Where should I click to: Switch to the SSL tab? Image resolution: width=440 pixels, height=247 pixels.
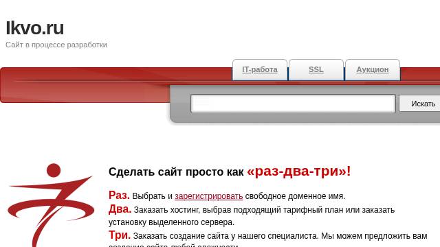[316, 70]
